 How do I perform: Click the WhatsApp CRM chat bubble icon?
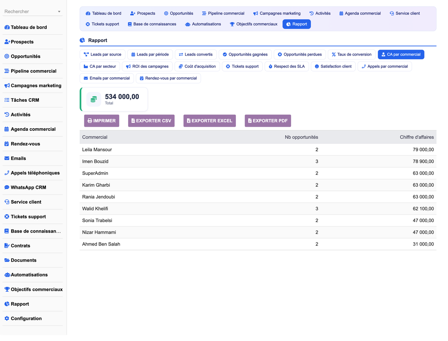coord(7,187)
